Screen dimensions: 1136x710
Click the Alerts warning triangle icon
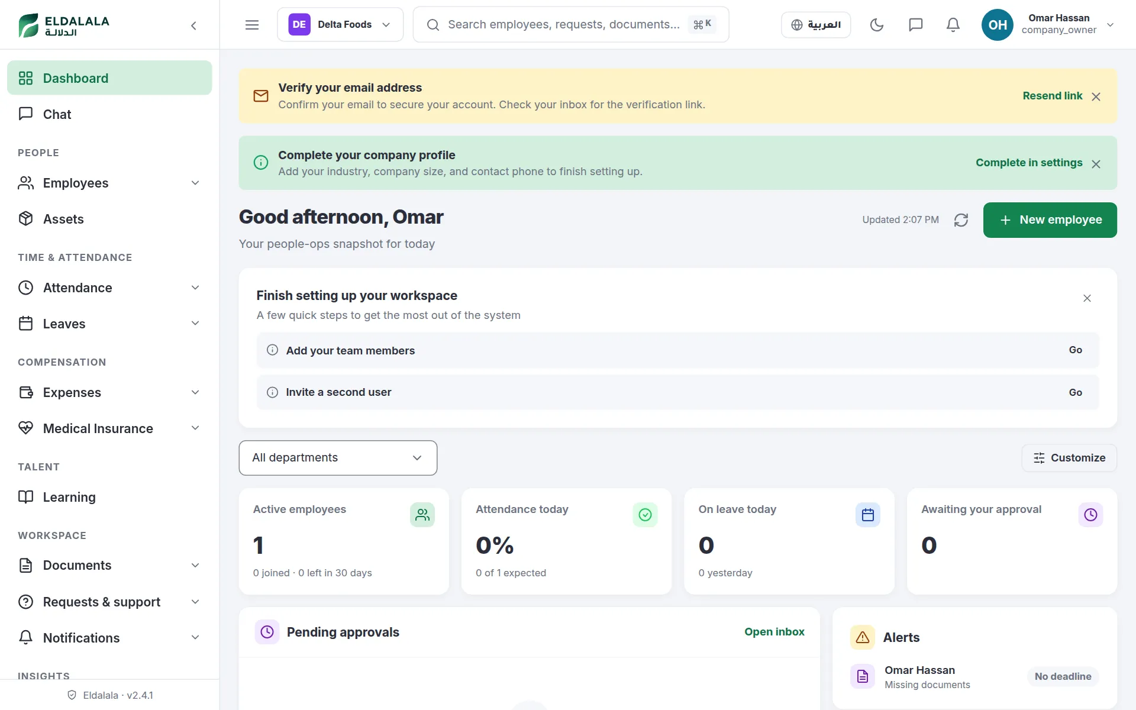[863, 637]
